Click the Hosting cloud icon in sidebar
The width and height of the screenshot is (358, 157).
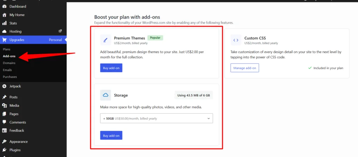pos(4,32)
